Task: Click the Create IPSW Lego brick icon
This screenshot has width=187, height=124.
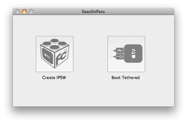Action: click(55, 54)
